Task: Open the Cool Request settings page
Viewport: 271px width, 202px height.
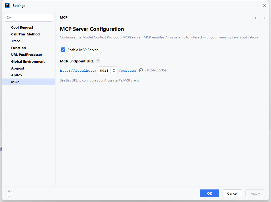Action: (22, 27)
